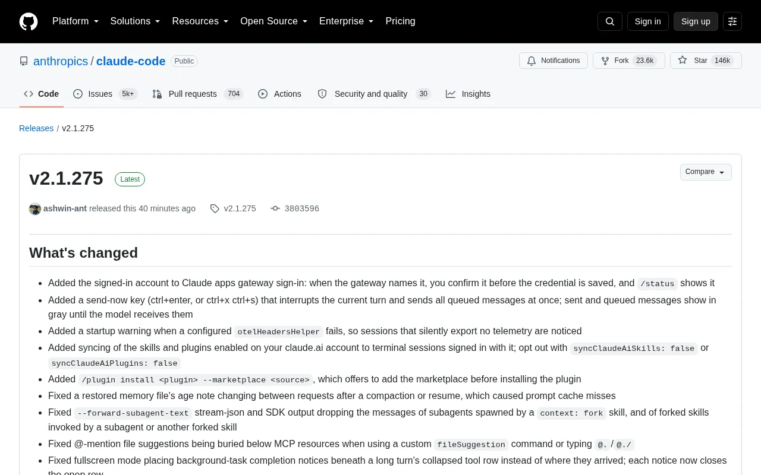Click the fork icon in Fork button
761x475 pixels.
point(605,61)
